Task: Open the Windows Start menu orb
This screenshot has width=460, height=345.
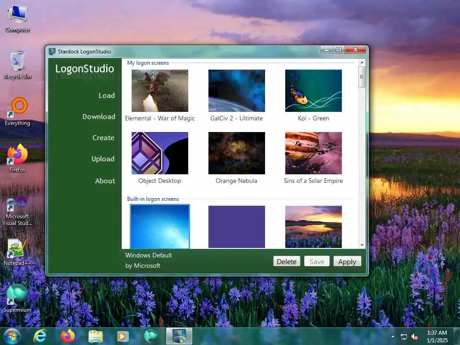Action: point(12,336)
